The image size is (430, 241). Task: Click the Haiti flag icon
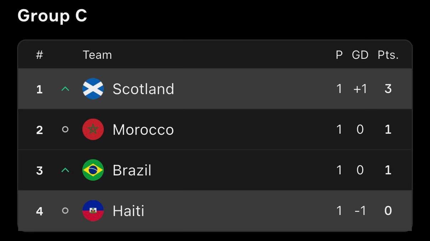[93, 211]
